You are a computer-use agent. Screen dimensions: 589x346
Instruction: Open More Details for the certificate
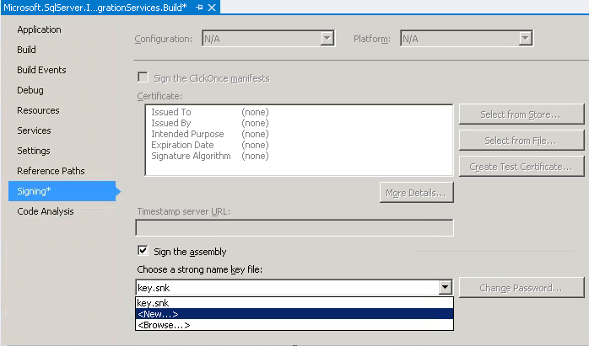(x=417, y=193)
